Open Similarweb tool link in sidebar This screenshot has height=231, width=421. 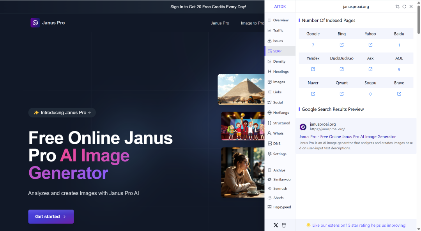pyautogui.click(x=280, y=179)
